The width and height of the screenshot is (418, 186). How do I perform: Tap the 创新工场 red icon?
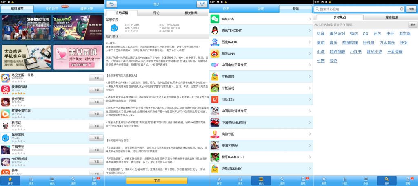coord(215,99)
